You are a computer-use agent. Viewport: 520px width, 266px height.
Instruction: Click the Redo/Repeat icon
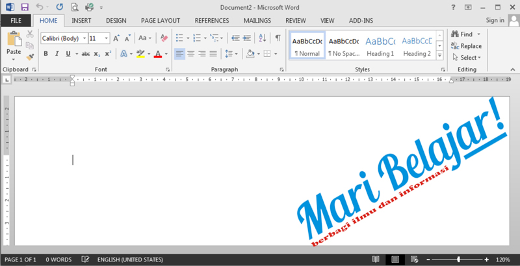click(60, 7)
